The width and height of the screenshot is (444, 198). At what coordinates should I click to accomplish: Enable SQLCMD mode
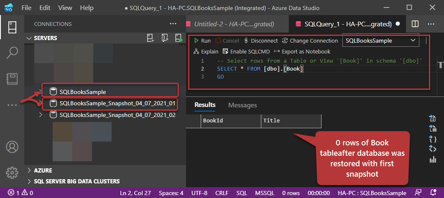(246, 51)
